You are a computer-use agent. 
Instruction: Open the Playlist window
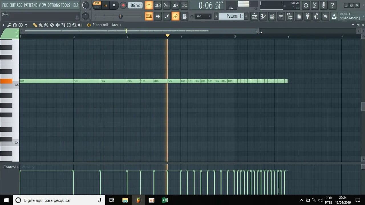point(254,16)
